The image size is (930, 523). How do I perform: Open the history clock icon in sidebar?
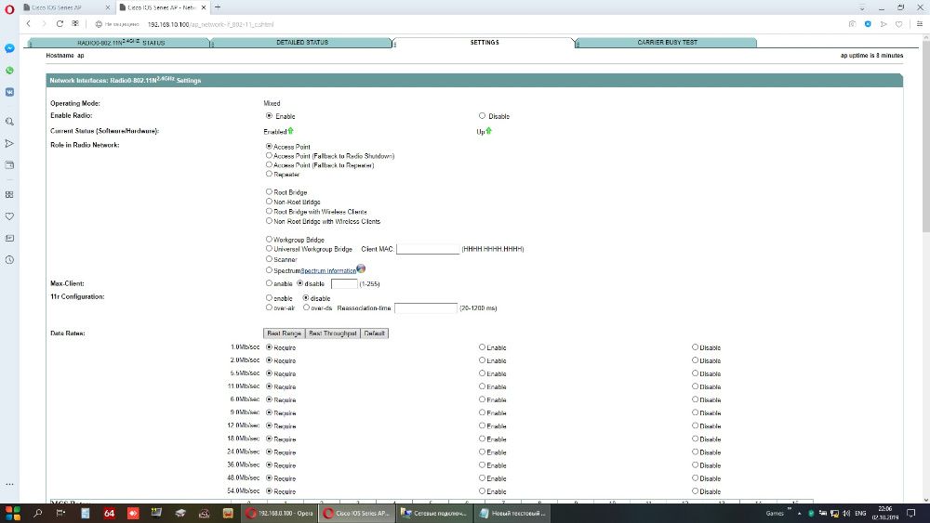[x=9, y=260]
